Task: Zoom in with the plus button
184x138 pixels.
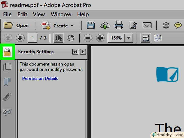Action: pos(100,38)
